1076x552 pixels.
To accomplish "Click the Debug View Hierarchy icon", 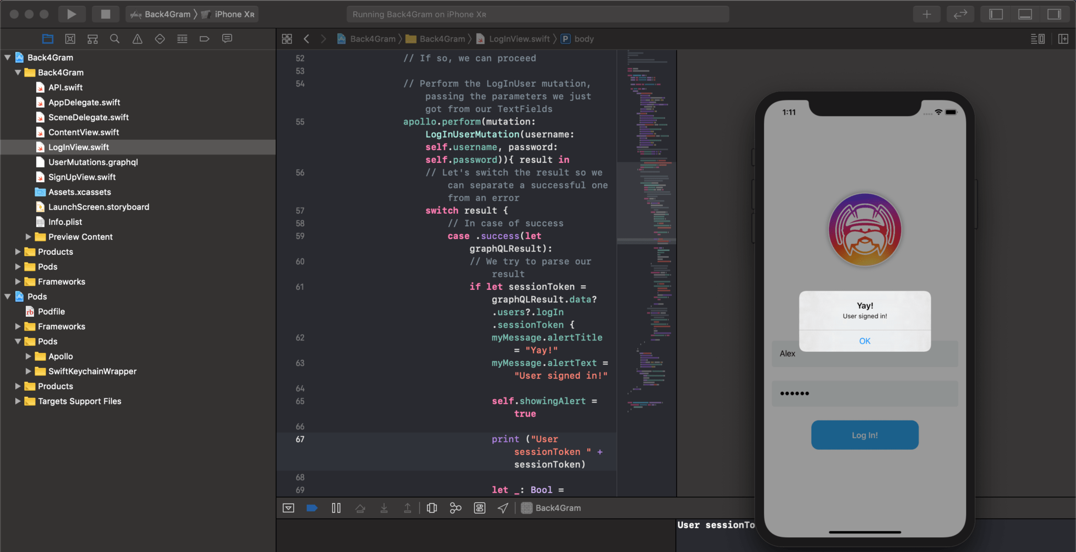I will (x=431, y=507).
